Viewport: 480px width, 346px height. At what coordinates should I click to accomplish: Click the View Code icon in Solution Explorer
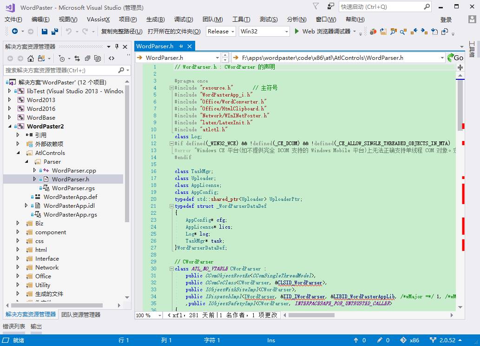coord(112,58)
